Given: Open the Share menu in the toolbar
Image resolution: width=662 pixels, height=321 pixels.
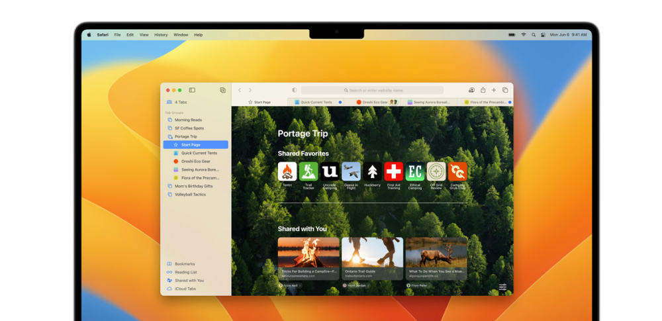Looking at the screenshot, I should (x=483, y=90).
